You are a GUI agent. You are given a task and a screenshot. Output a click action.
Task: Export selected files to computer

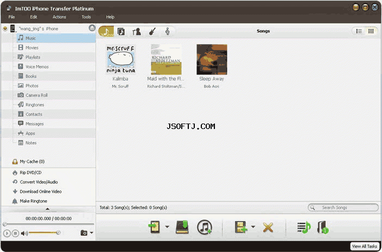coord(182,227)
